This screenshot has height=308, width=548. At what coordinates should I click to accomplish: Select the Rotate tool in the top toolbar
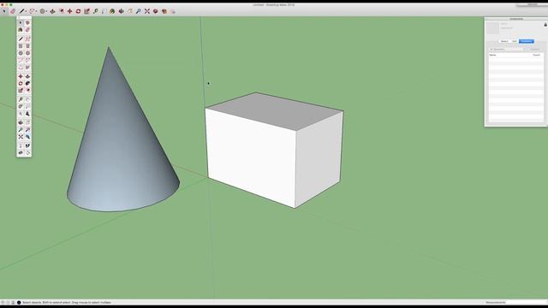click(x=78, y=11)
